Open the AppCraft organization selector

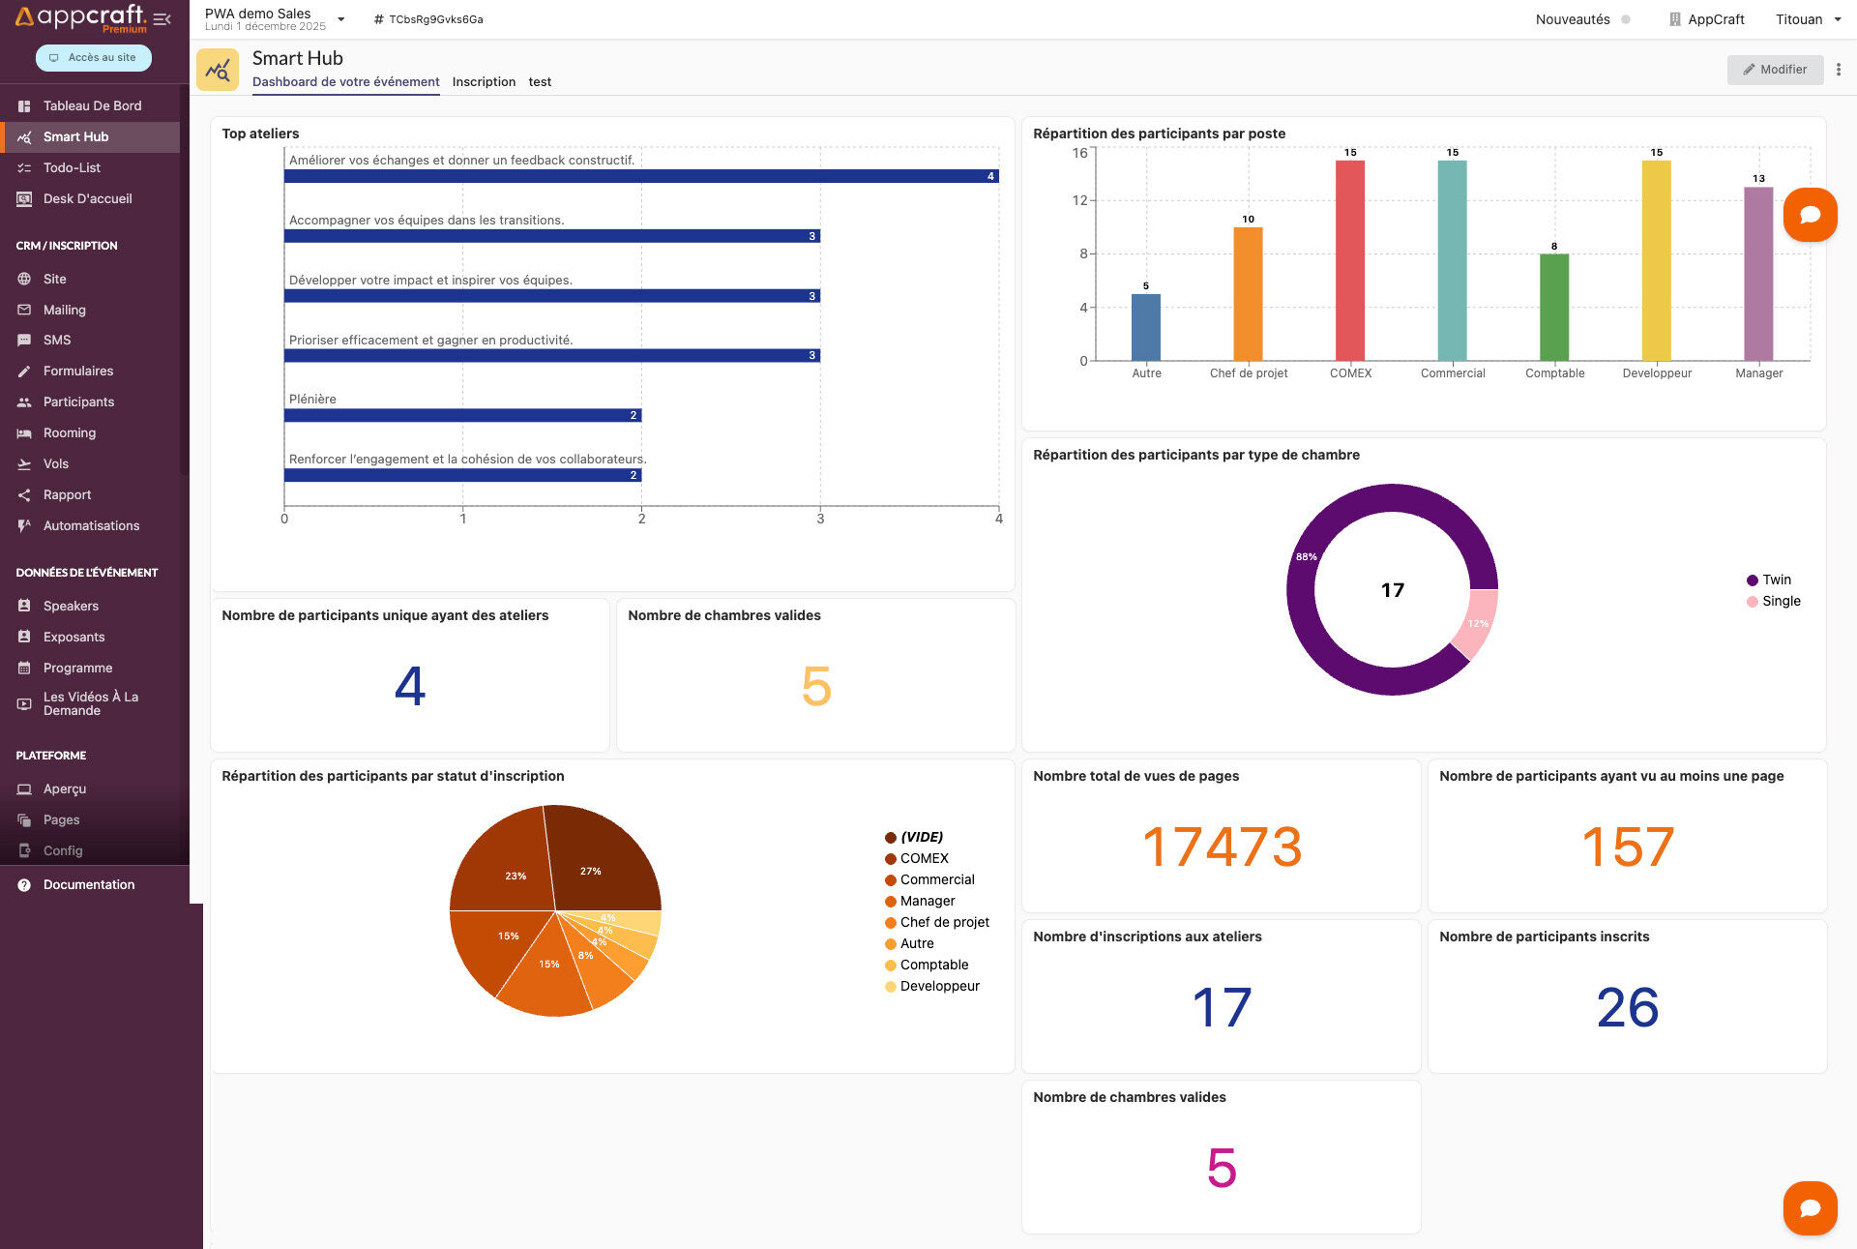[1707, 19]
